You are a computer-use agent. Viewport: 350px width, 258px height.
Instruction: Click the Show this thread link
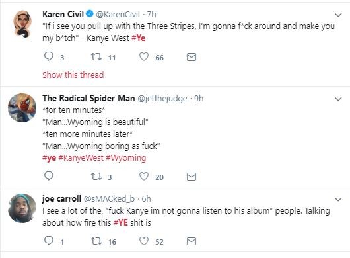pos(73,75)
